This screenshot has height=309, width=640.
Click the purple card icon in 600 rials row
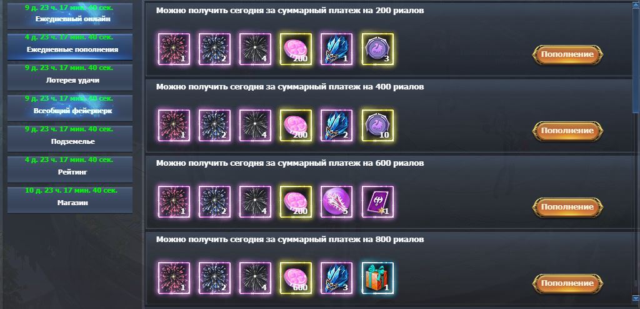tap(377, 202)
